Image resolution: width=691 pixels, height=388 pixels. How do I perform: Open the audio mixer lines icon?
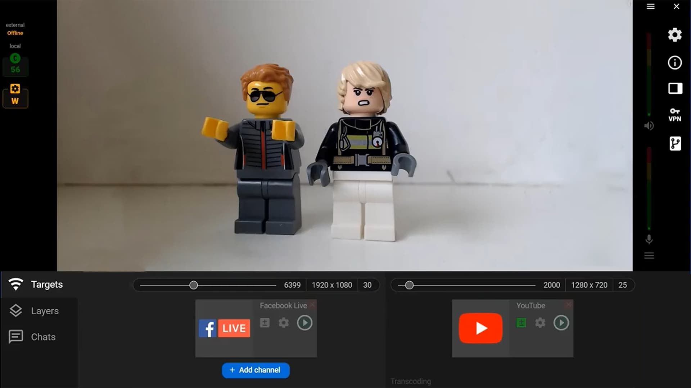coord(649,255)
